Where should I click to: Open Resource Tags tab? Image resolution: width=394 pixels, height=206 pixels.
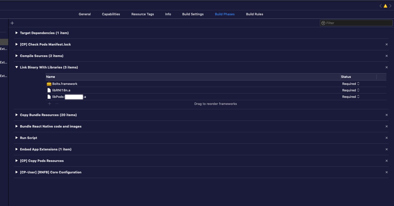(x=143, y=14)
